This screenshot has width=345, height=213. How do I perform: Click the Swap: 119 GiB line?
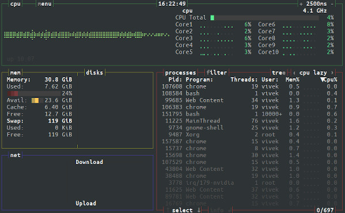click(x=39, y=121)
